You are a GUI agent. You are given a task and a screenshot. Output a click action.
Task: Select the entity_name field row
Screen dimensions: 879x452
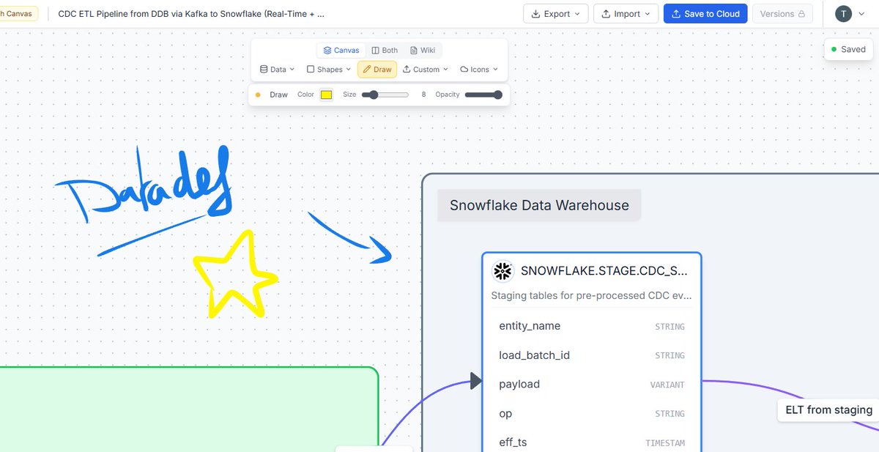[x=591, y=326]
